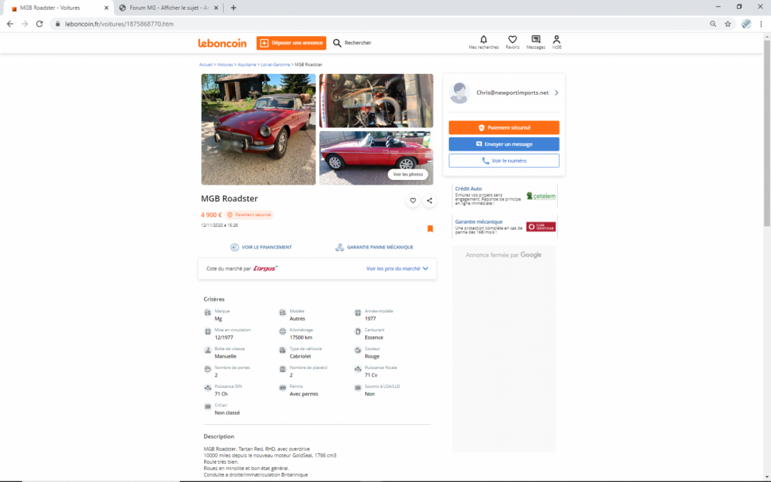The width and height of the screenshot is (771, 482).
Task: Open VOIR LE FINANCEMENT link
Action: [x=261, y=247]
